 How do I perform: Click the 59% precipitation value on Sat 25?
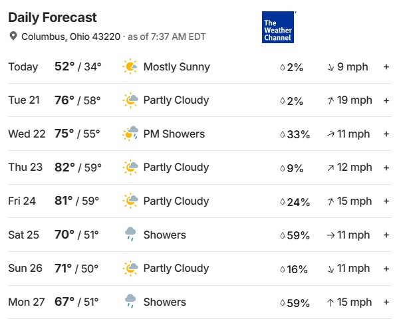(299, 235)
